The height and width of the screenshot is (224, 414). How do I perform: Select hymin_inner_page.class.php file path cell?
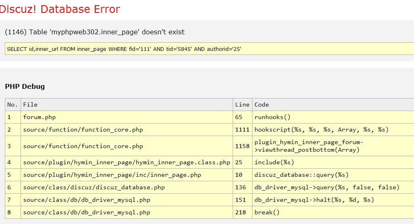127,162
